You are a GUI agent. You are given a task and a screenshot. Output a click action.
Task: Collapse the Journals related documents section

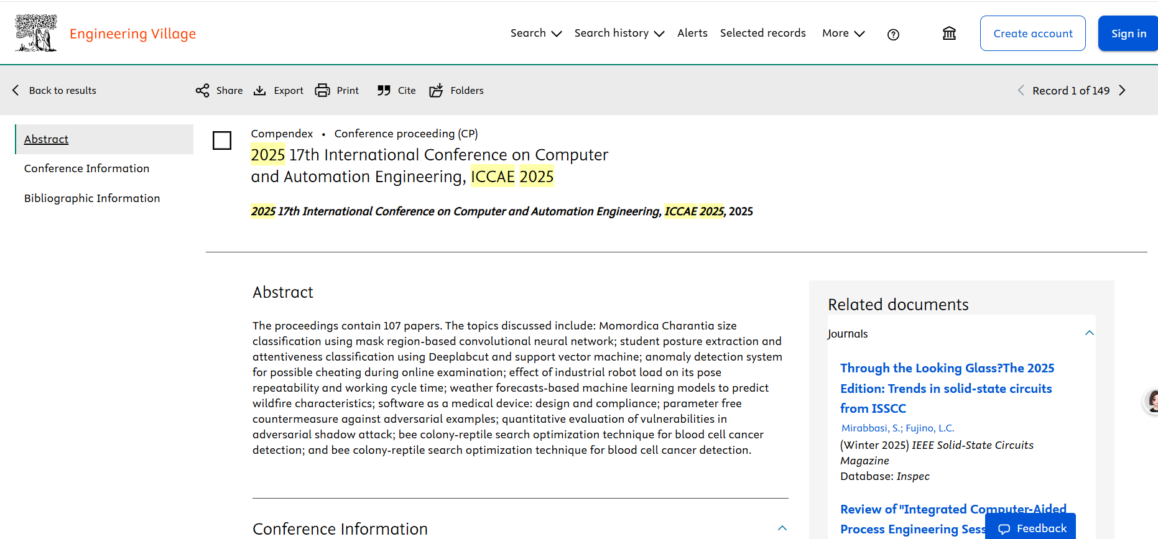point(1090,333)
